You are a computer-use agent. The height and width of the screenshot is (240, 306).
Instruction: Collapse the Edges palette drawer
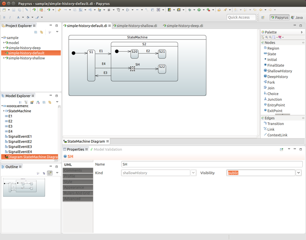[303, 118]
